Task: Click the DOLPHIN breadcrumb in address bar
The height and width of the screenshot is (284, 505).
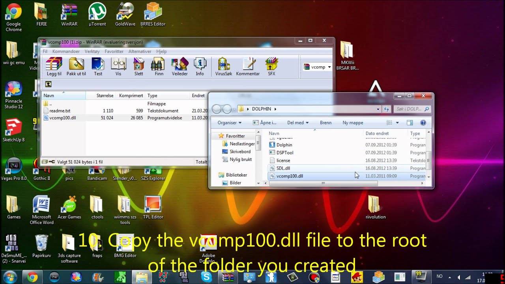Action: (x=262, y=109)
